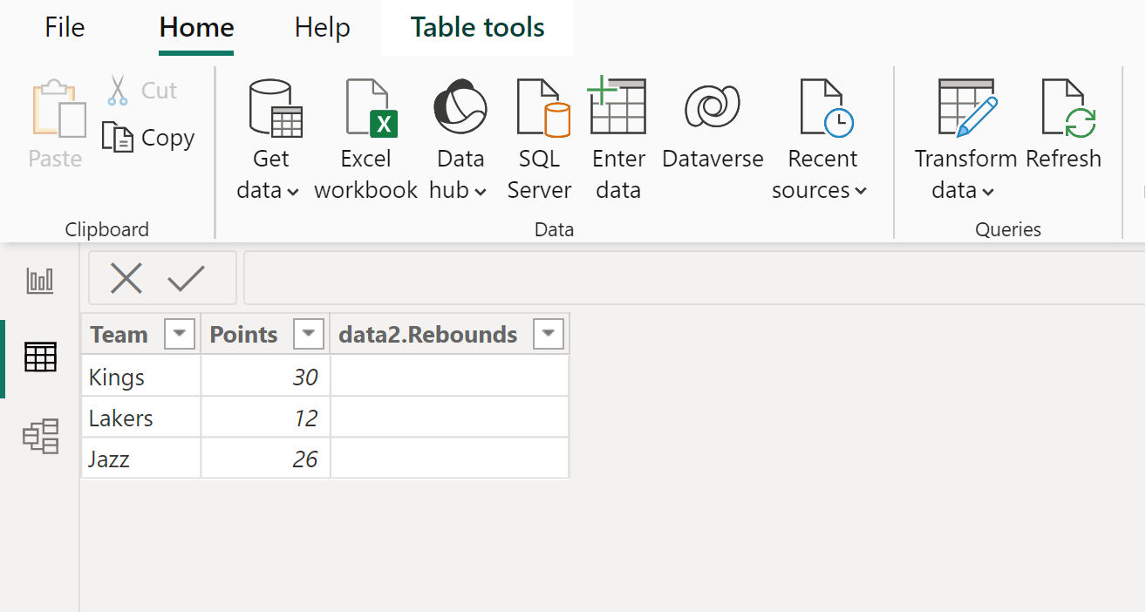Open Model view from left sidebar
The height and width of the screenshot is (612, 1146).
(40, 436)
